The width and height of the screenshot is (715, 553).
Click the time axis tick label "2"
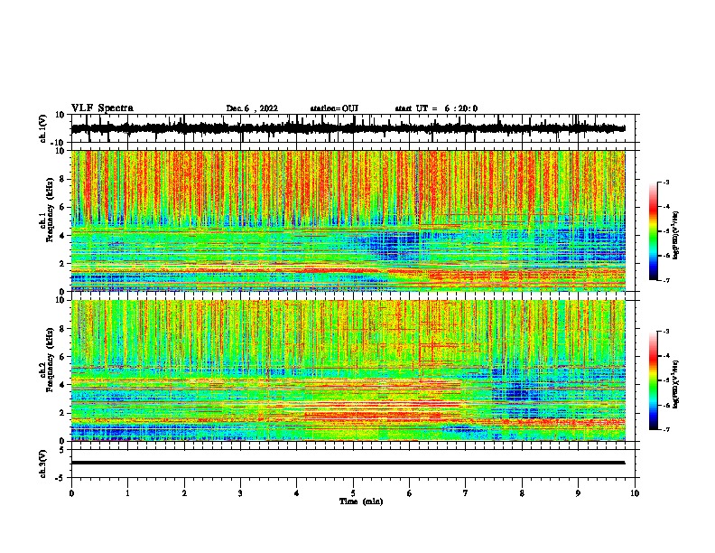click(184, 492)
